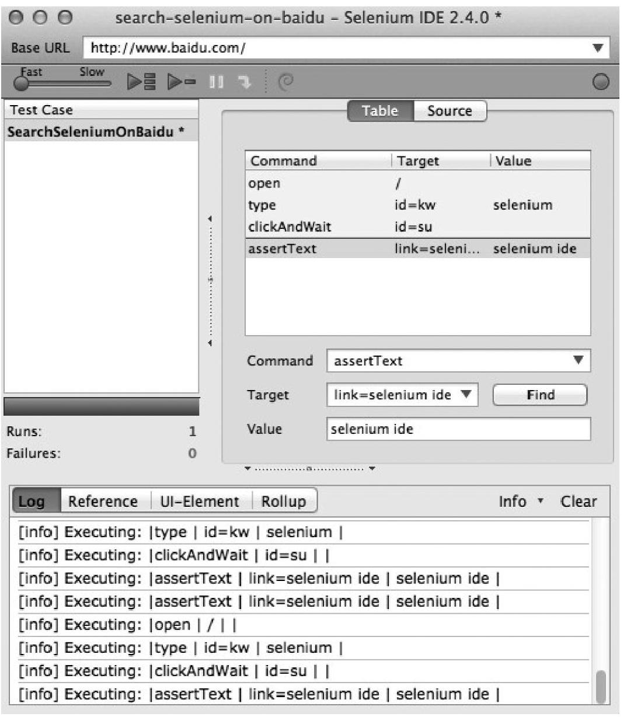Select the type id=kw row
Viewport: 627px width, 717px height.
pyautogui.click(x=417, y=205)
